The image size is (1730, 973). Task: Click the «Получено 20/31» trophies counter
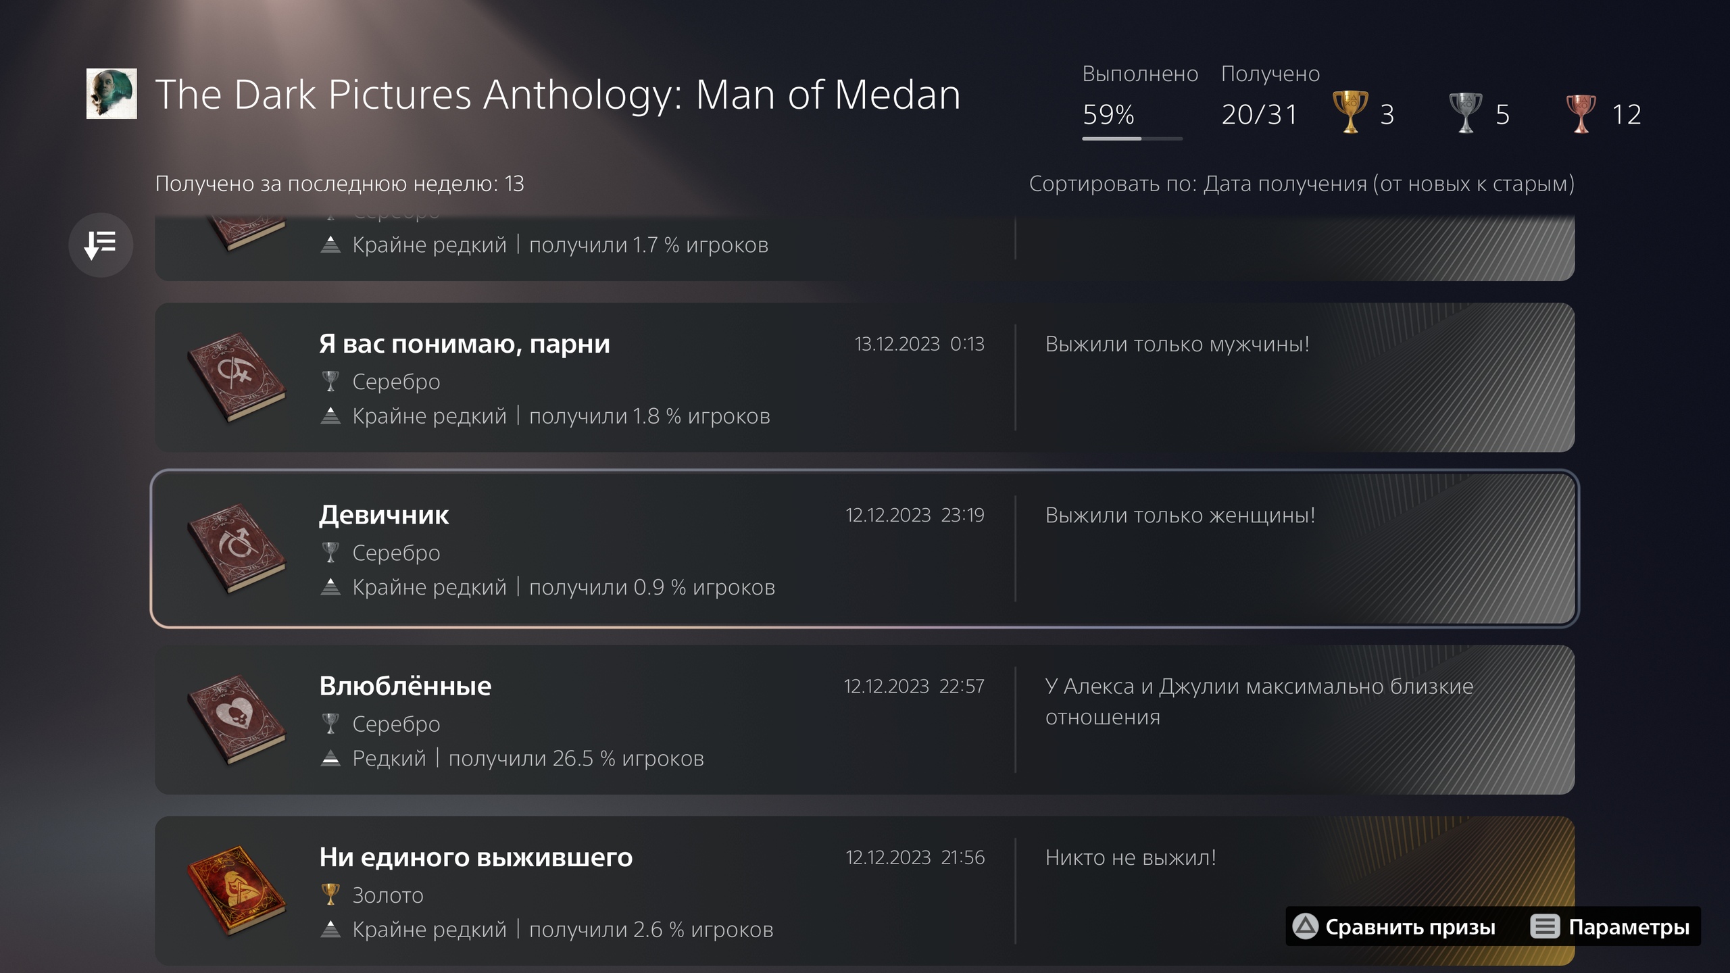tap(1260, 114)
